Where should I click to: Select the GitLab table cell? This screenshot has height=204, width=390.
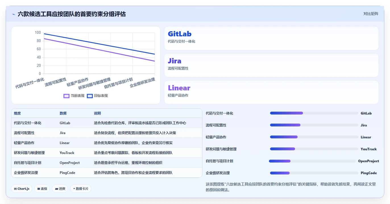point(65,123)
